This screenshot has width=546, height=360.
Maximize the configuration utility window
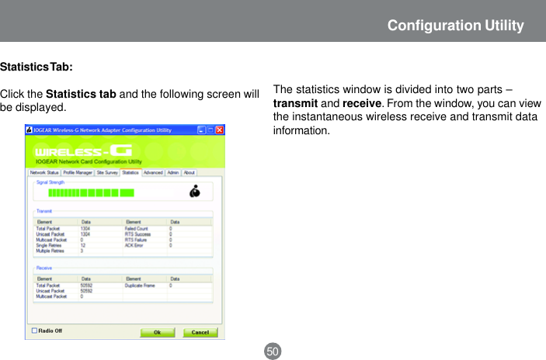(x=210, y=130)
